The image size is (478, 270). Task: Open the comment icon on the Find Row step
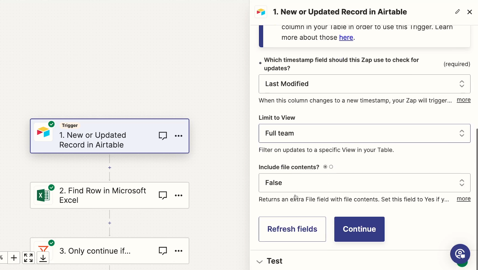click(163, 195)
